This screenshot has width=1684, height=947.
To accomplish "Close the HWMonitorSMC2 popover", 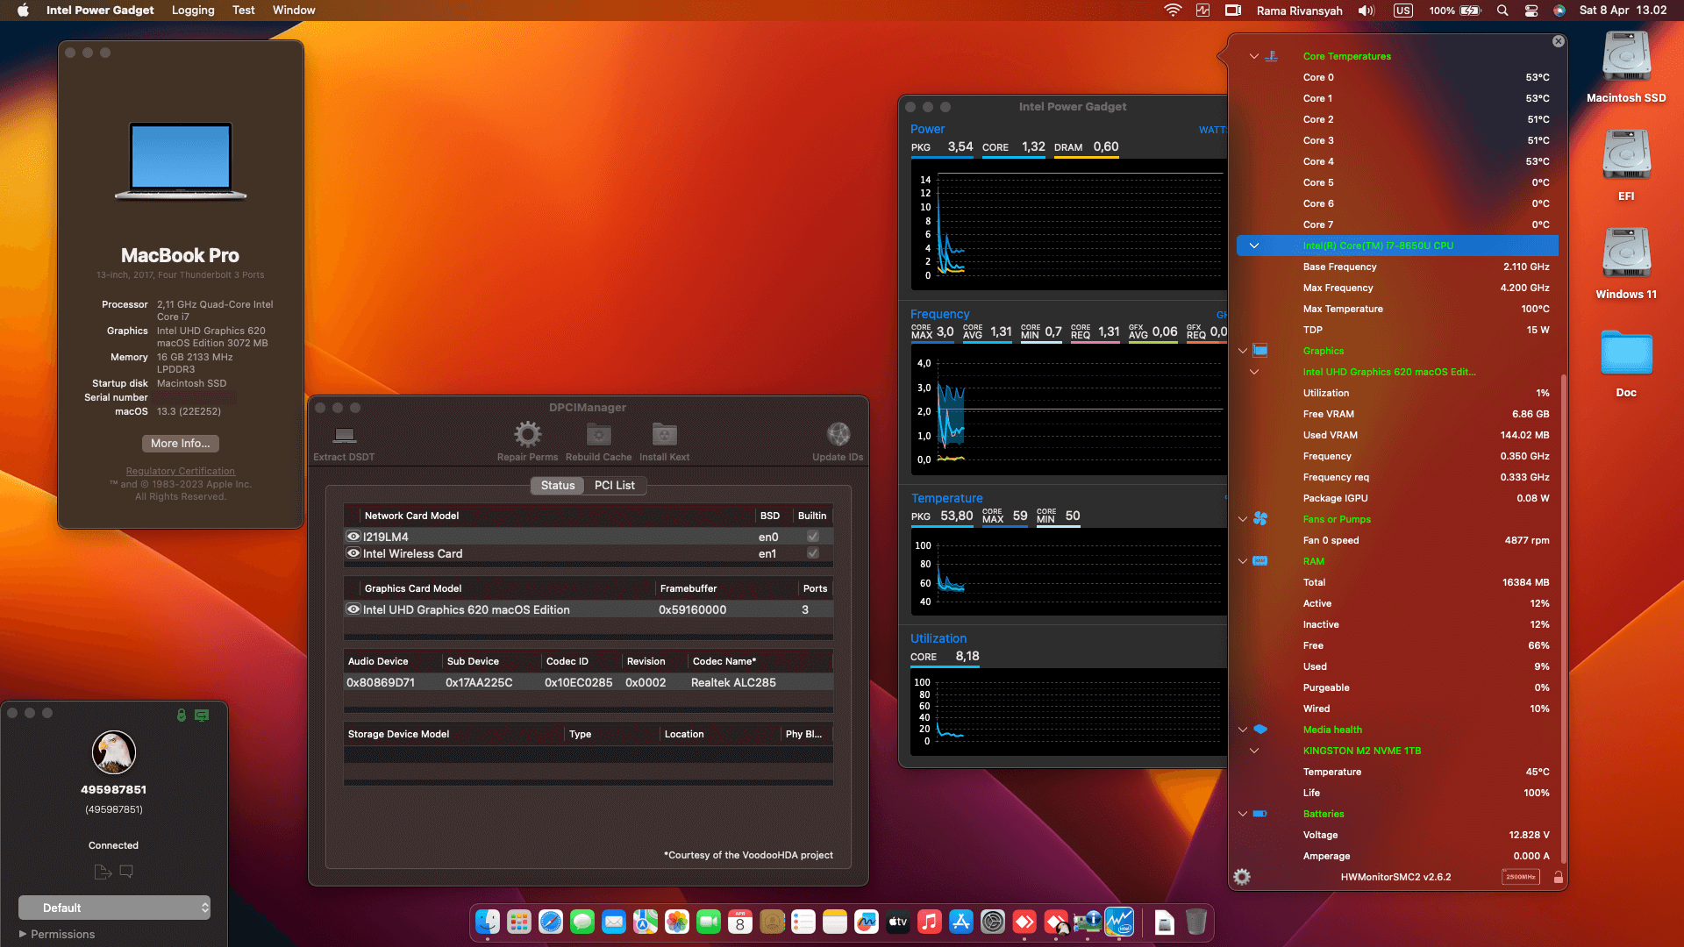I will point(1558,41).
